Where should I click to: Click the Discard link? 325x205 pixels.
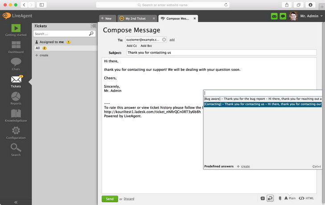click(129, 199)
